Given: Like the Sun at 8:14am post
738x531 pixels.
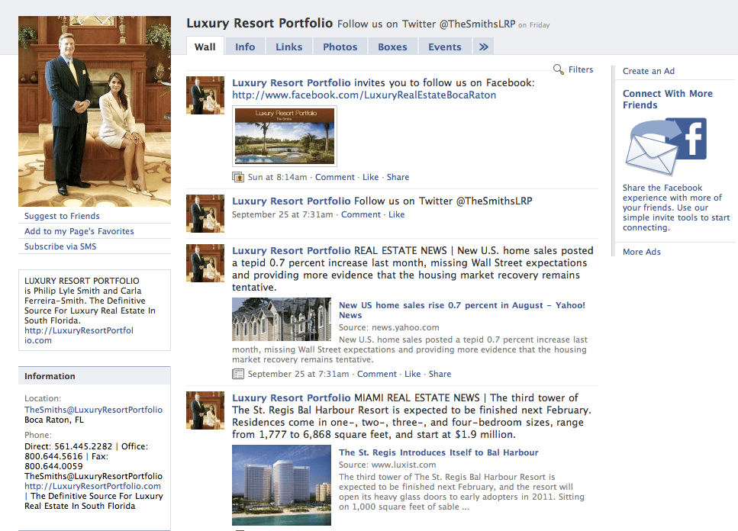Looking at the screenshot, I should [x=370, y=177].
